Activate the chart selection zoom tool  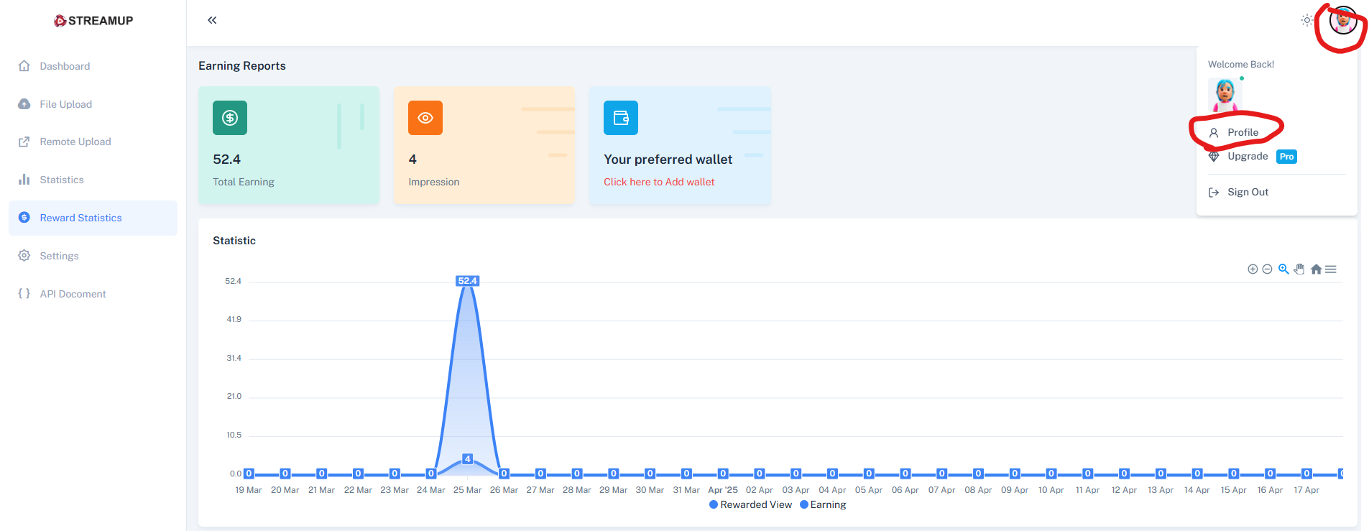pyautogui.click(x=1283, y=269)
